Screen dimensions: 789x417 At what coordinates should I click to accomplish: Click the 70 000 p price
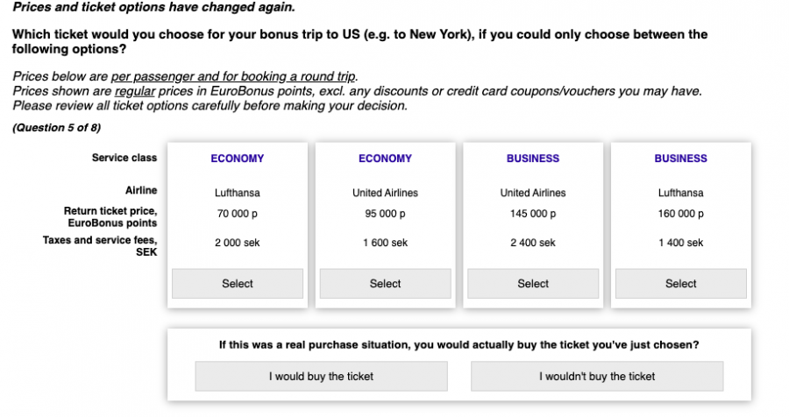pos(237,214)
